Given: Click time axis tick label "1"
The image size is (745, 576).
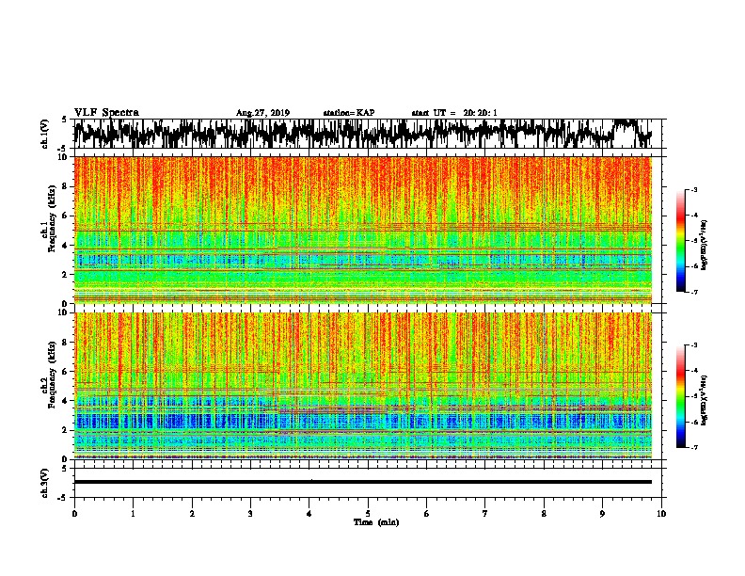Looking at the screenshot, I should [133, 514].
